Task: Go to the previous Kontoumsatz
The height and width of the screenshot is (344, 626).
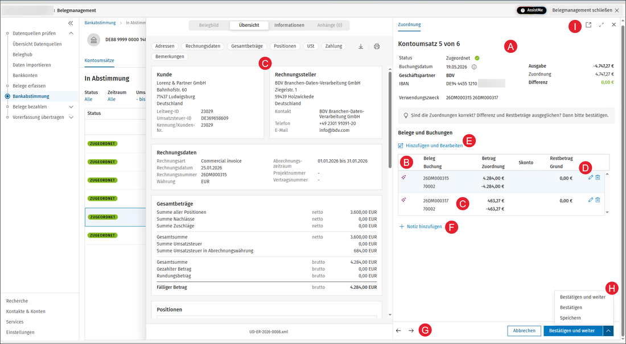Action: [x=398, y=331]
